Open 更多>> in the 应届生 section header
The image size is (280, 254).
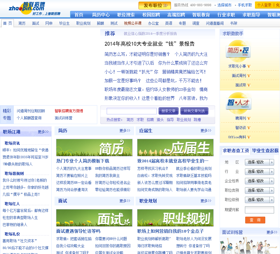click(x=206, y=131)
